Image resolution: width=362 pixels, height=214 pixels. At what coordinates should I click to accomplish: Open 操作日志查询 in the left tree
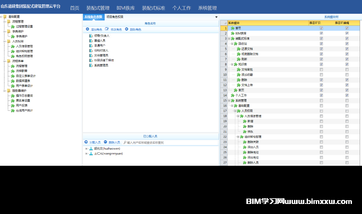[24, 96]
